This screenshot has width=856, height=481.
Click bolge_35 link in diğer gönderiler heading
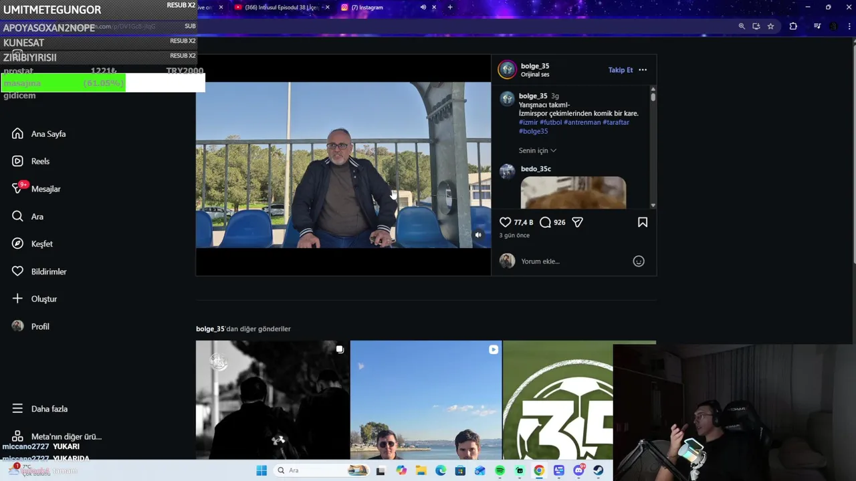tap(210, 329)
